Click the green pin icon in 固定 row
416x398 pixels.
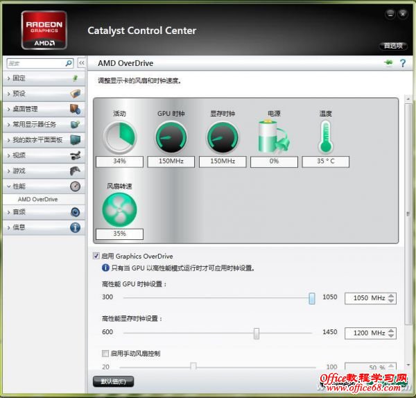tap(76, 78)
